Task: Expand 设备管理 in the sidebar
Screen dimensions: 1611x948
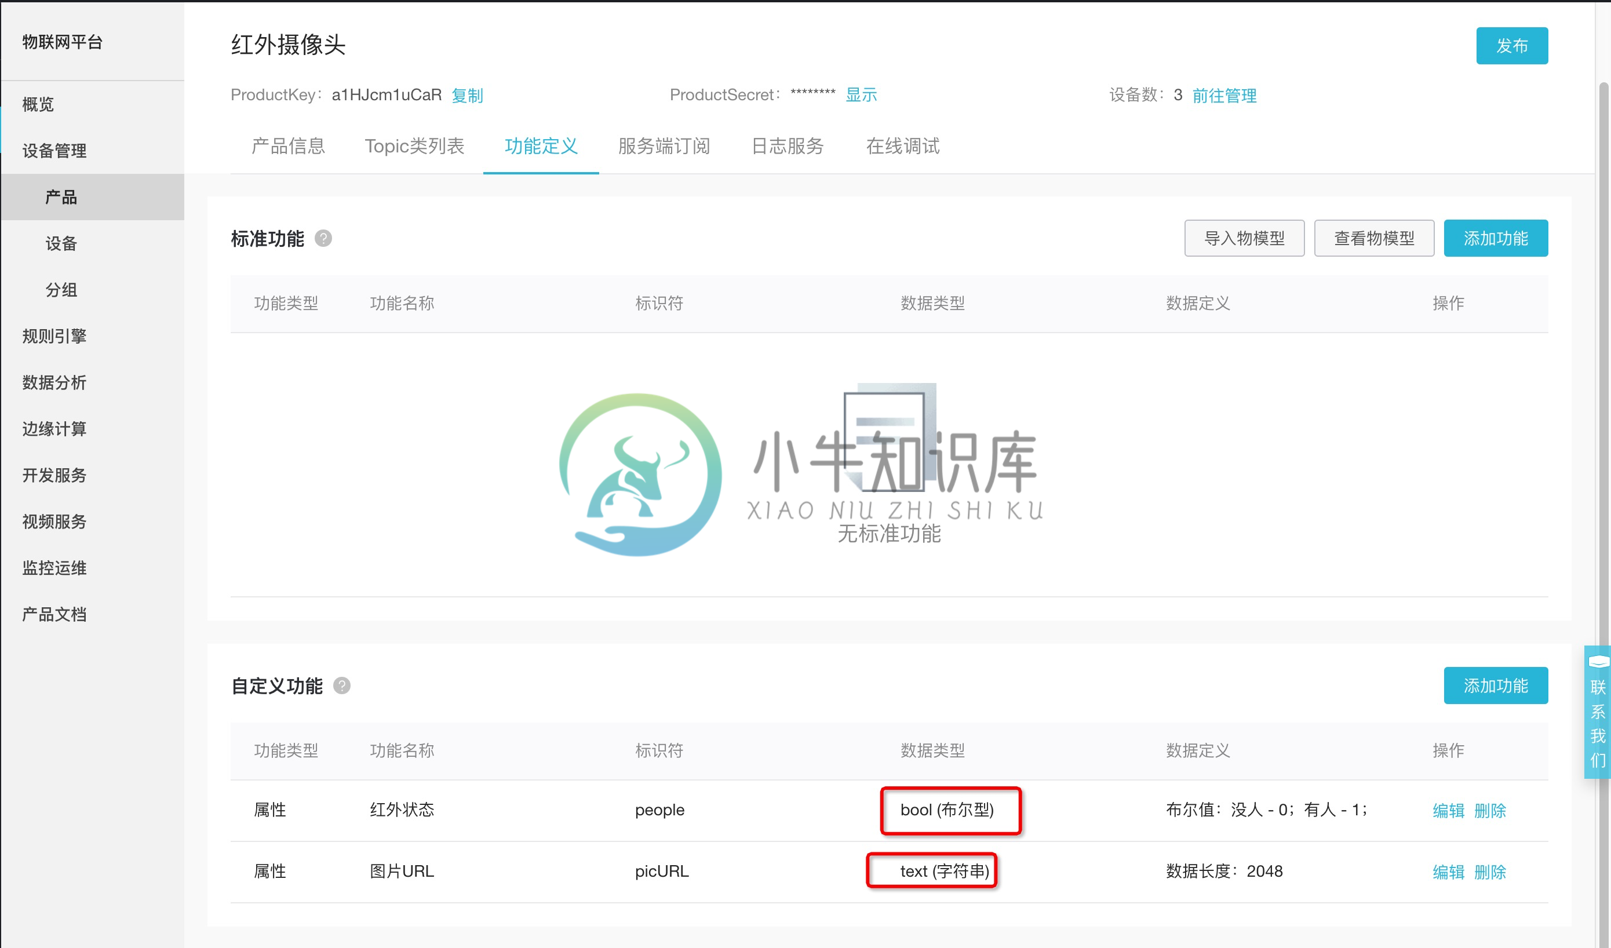Action: pyautogui.click(x=92, y=151)
